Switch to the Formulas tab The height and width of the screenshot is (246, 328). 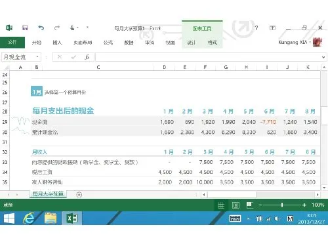pos(108,43)
